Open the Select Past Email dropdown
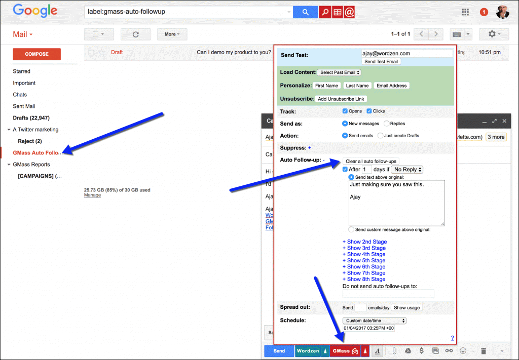 click(x=339, y=72)
